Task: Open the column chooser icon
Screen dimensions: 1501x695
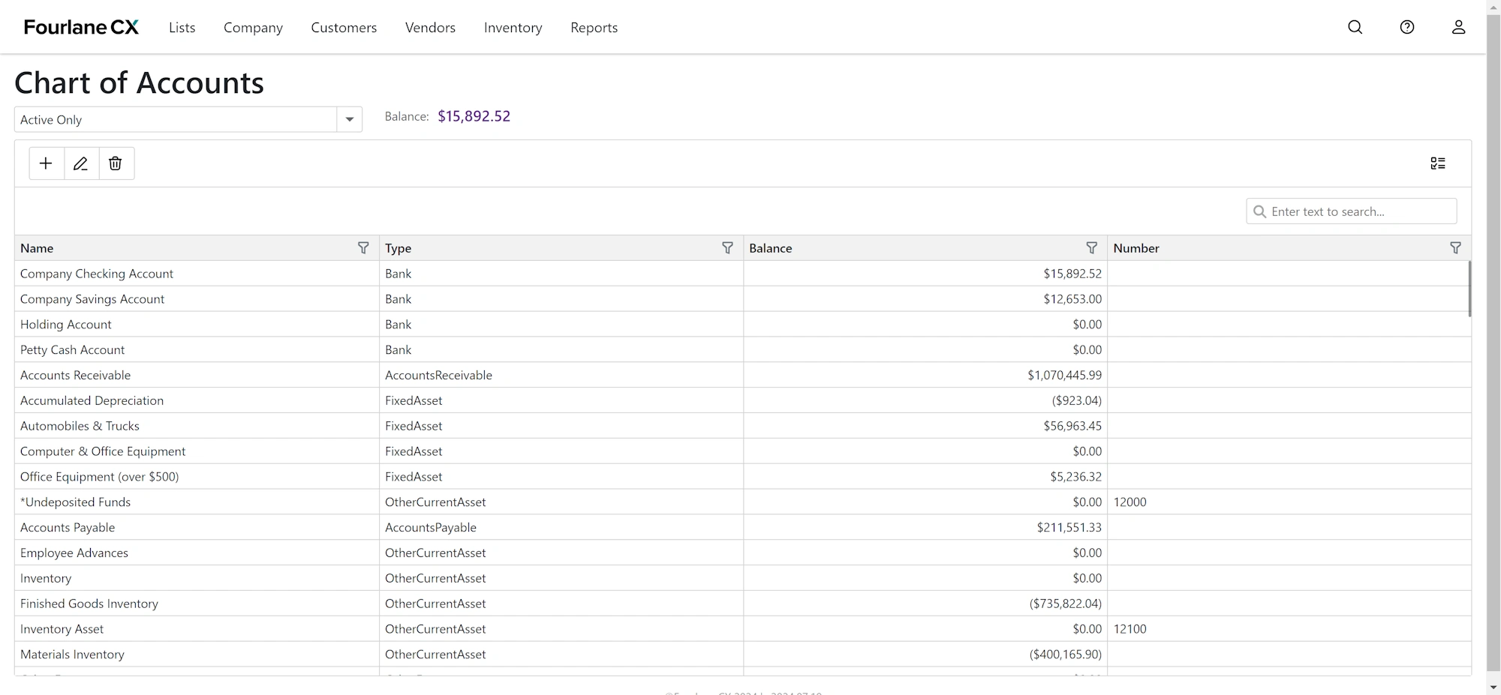Action: [x=1438, y=163]
